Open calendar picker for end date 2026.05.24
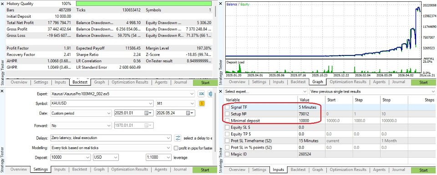 (x=190, y=113)
